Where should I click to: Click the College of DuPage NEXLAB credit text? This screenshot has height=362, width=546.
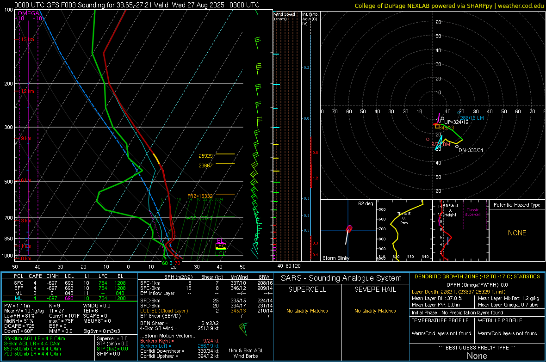pyautogui.click(x=449, y=6)
